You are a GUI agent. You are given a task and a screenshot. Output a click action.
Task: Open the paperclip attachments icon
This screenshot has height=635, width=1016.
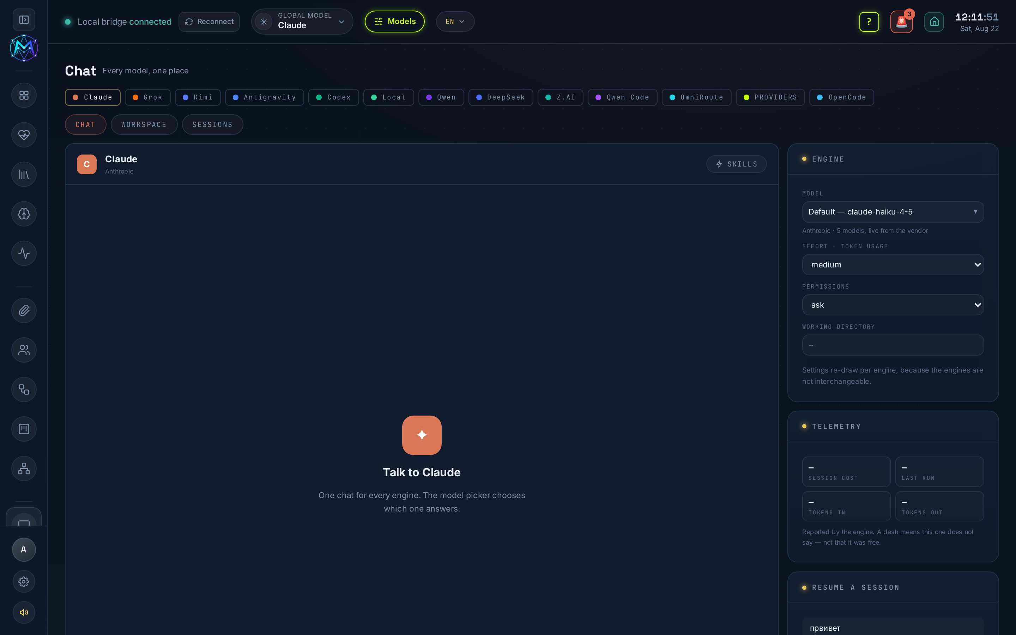coord(24,310)
